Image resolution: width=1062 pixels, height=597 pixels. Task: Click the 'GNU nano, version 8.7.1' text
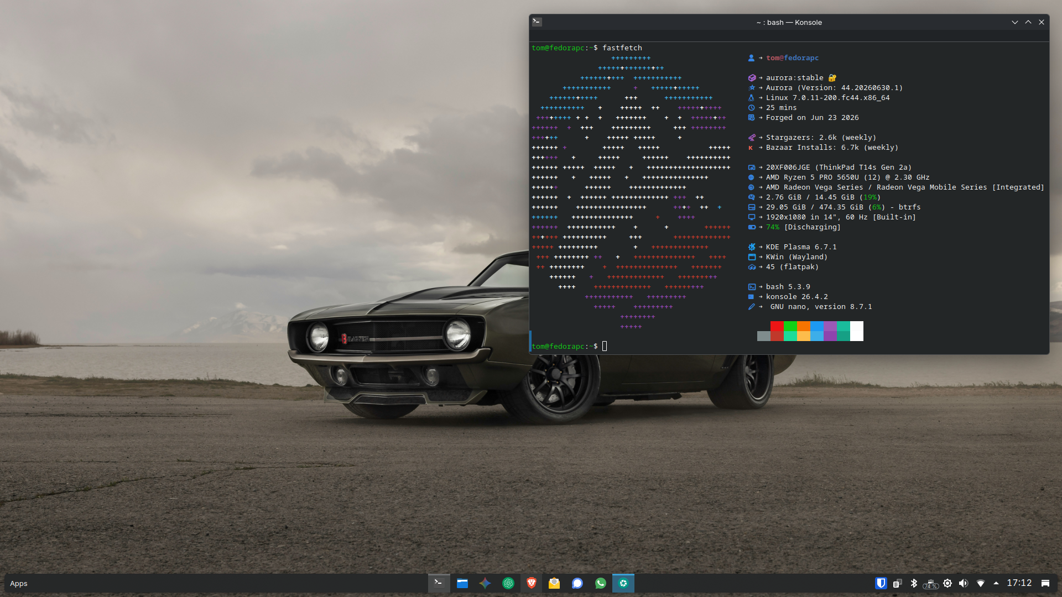click(x=821, y=307)
